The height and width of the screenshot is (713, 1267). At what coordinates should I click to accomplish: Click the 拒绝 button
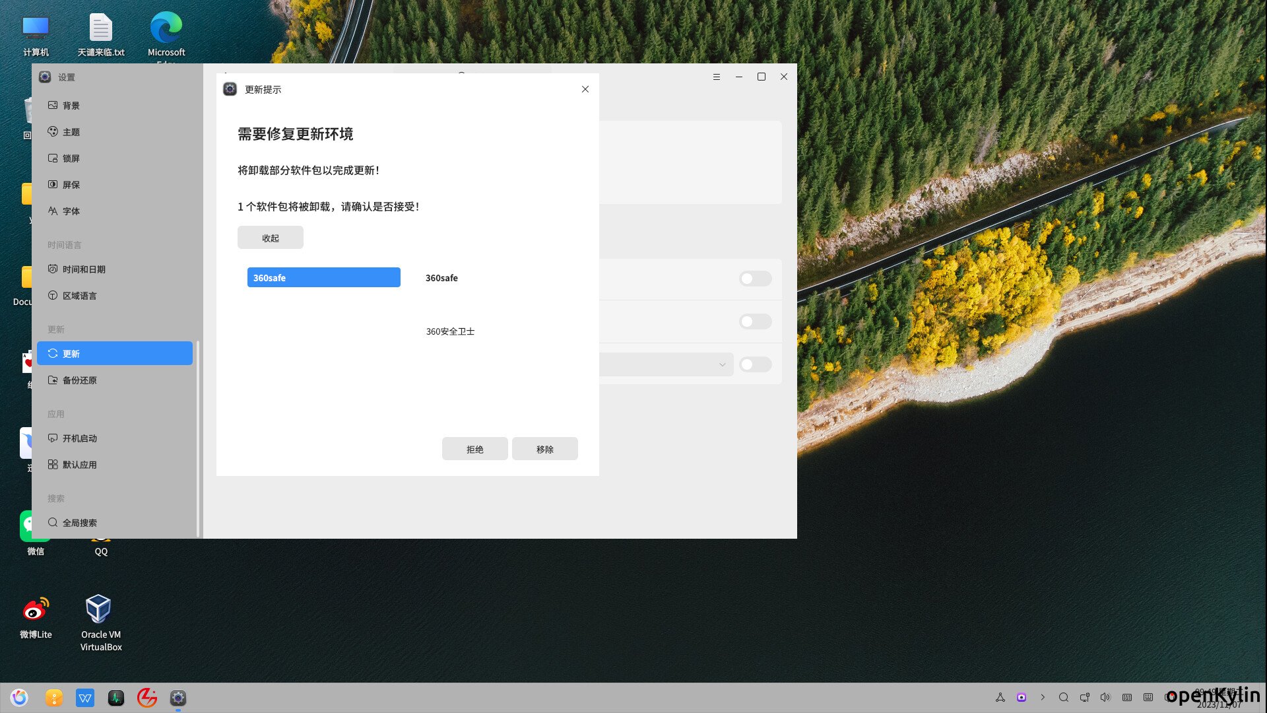click(475, 449)
